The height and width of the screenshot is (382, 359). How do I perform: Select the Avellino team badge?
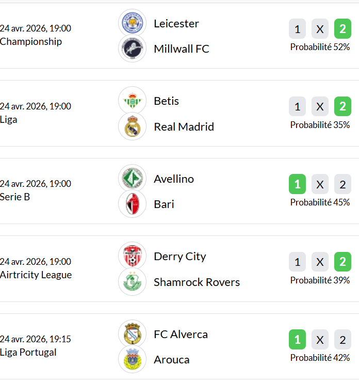132,178
